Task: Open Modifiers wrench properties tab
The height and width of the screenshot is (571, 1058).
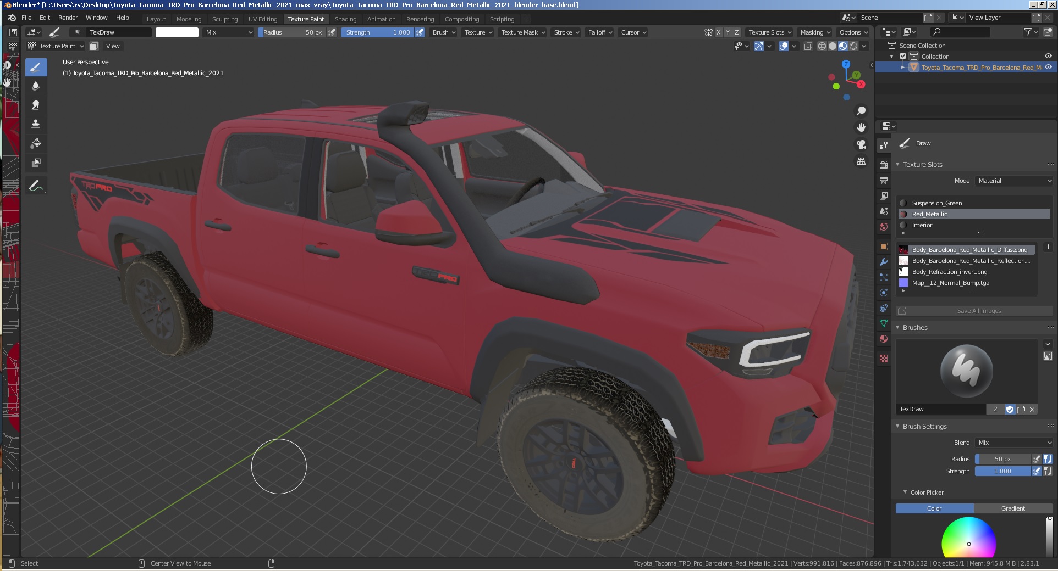Action: [884, 262]
